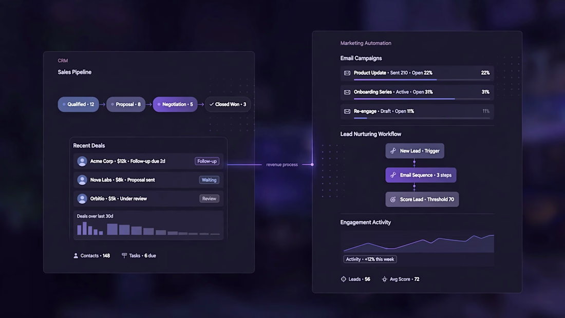
Task: Select the Proposal pipeline stage
Action: [126, 105]
